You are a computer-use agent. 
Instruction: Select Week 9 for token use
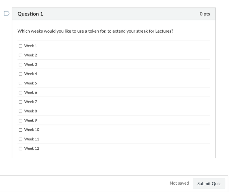point(20,121)
